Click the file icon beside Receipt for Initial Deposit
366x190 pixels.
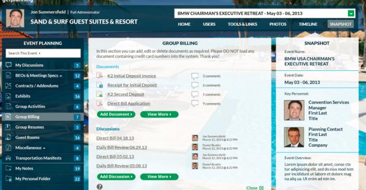pos(100,85)
